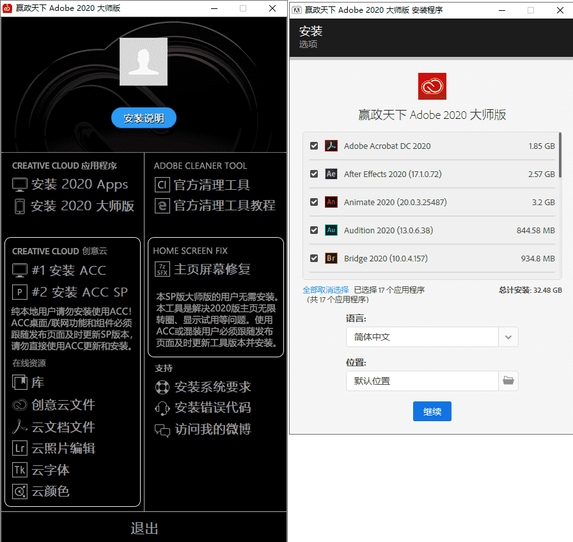Select 安装 2020 Apps entry

pos(79,185)
